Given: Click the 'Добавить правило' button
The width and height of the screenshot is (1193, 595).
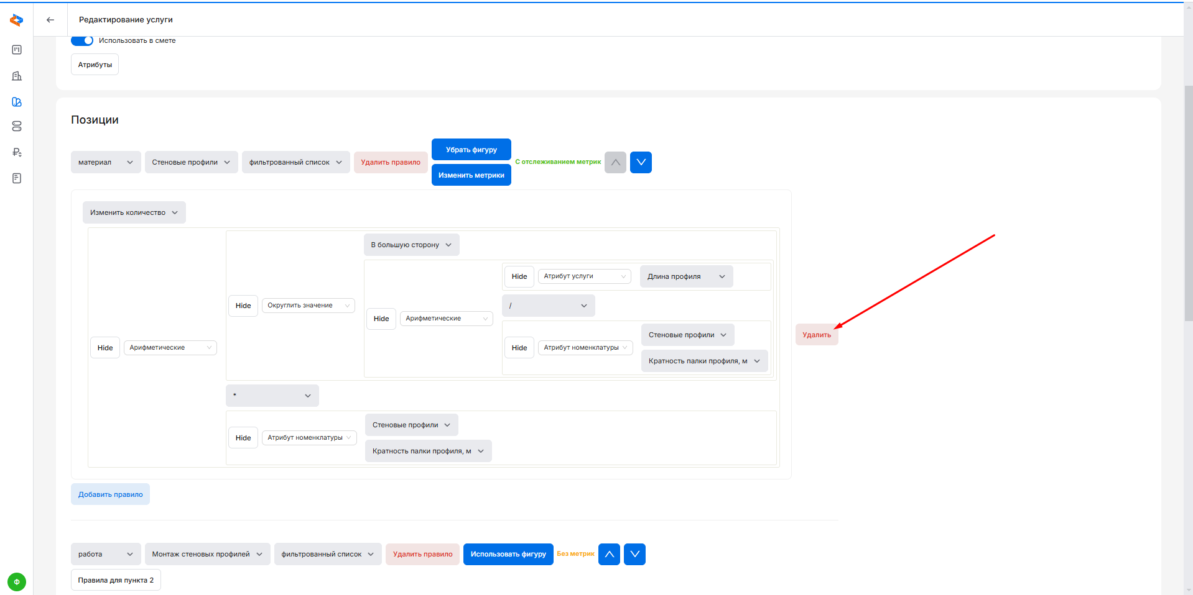Looking at the screenshot, I should (x=110, y=494).
